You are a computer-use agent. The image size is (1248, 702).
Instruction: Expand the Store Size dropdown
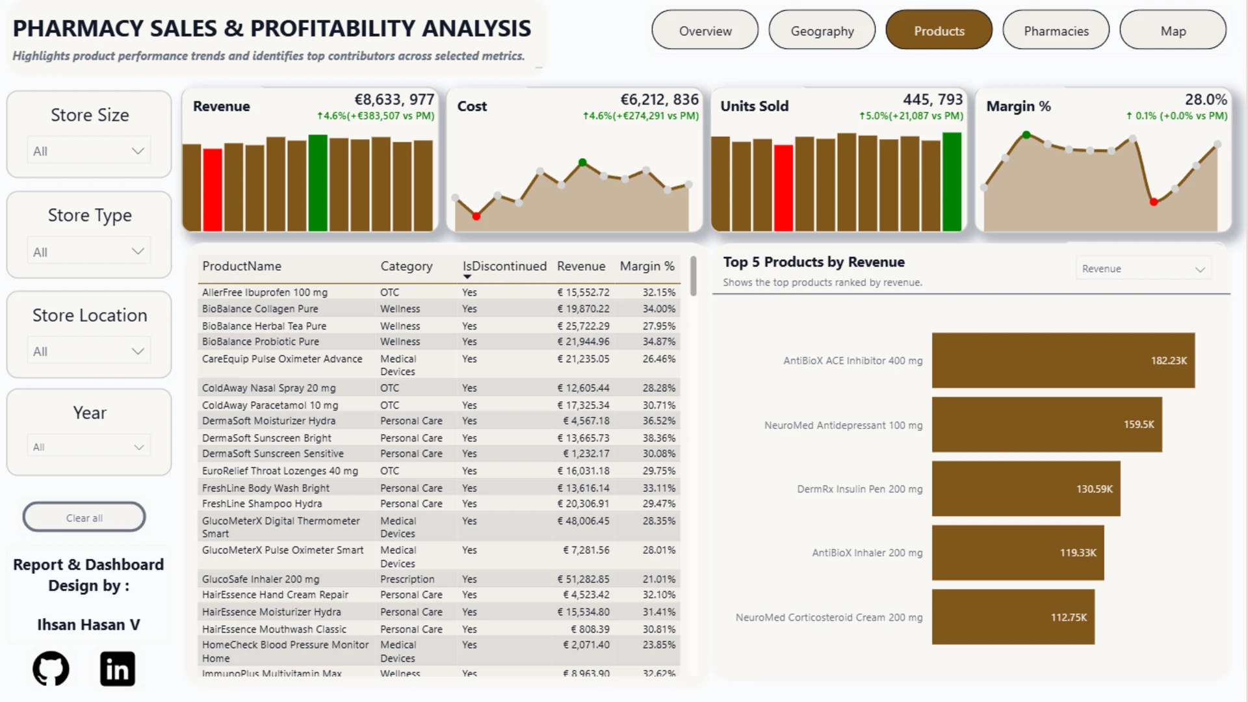click(x=89, y=151)
